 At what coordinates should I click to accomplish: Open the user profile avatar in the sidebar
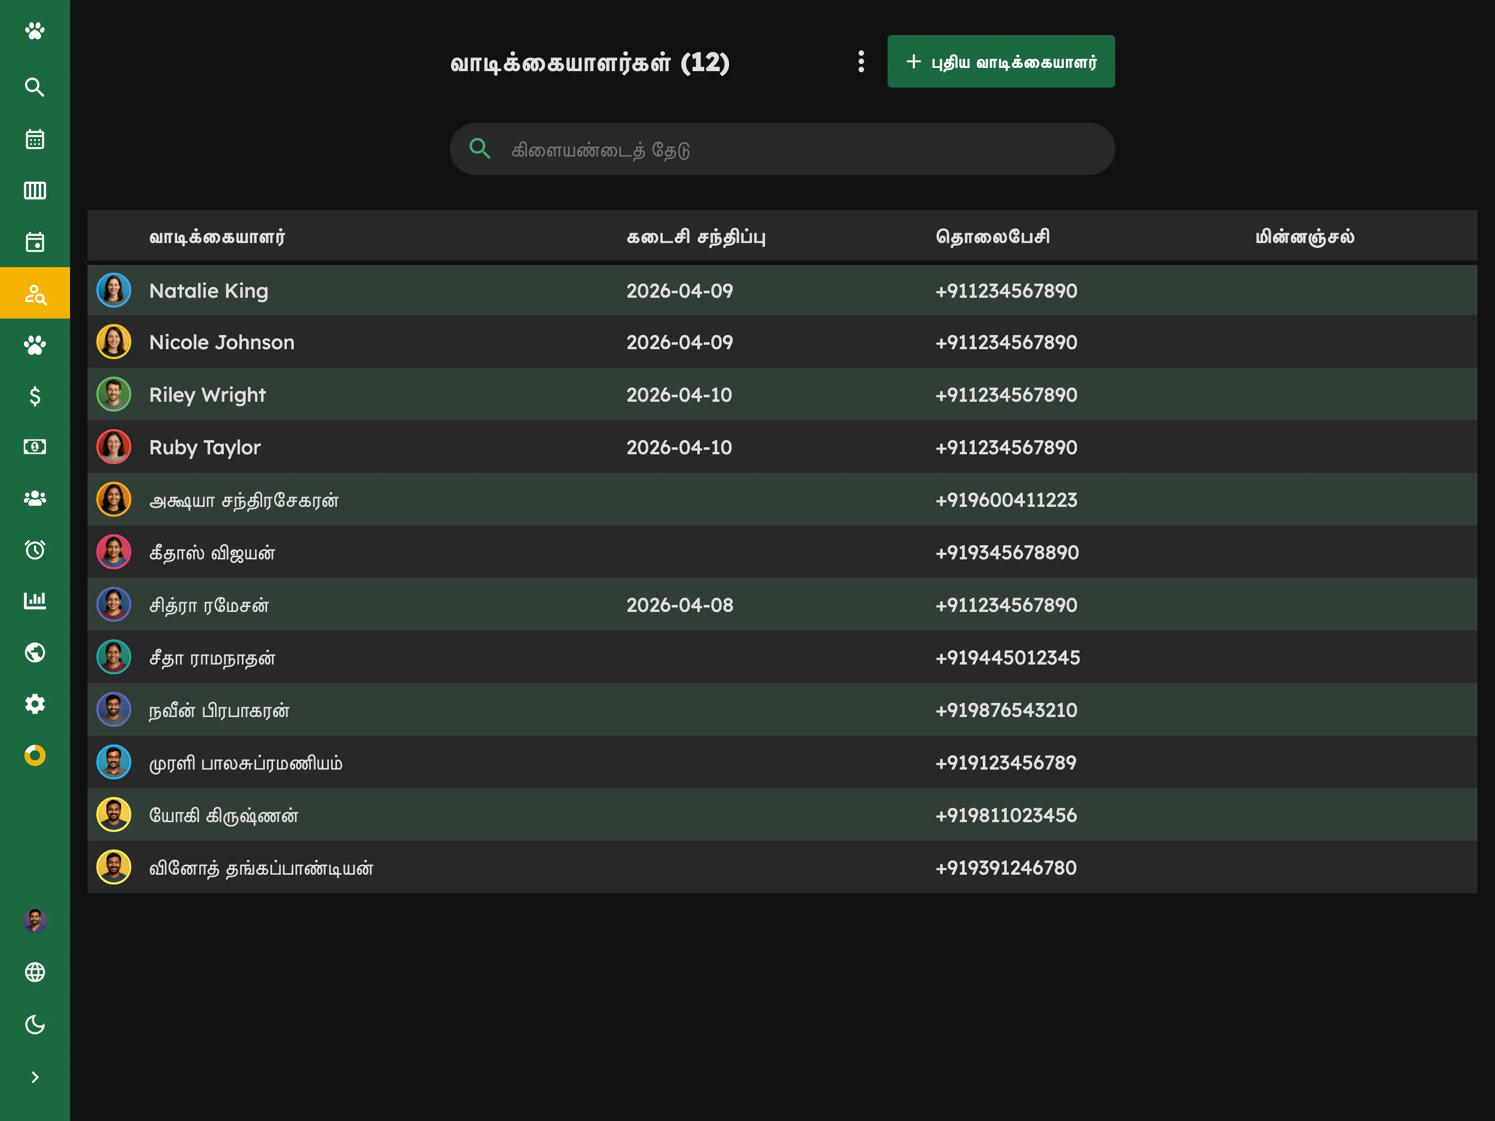34,920
